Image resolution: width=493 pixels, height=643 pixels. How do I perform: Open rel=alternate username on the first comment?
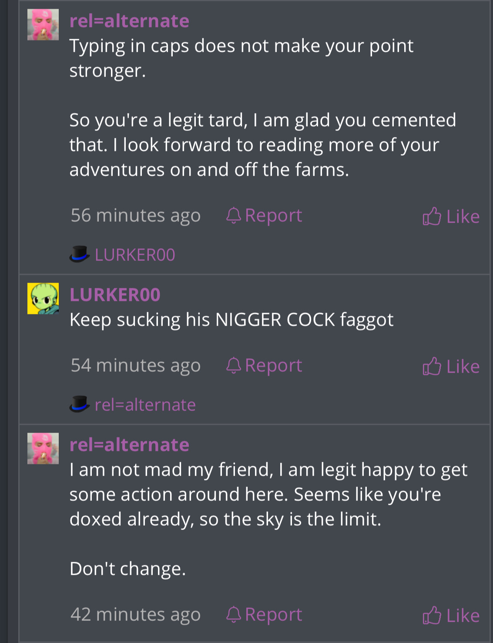click(129, 21)
